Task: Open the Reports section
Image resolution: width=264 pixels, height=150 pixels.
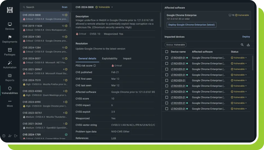Action: coord(10,78)
